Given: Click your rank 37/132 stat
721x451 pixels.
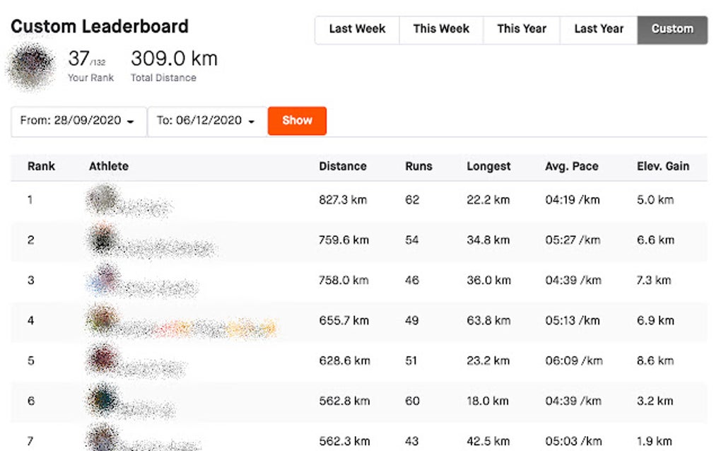Looking at the screenshot, I should point(90,66).
